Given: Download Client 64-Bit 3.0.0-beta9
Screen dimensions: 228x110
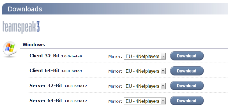Looking at the screenshot, I should [187, 71].
